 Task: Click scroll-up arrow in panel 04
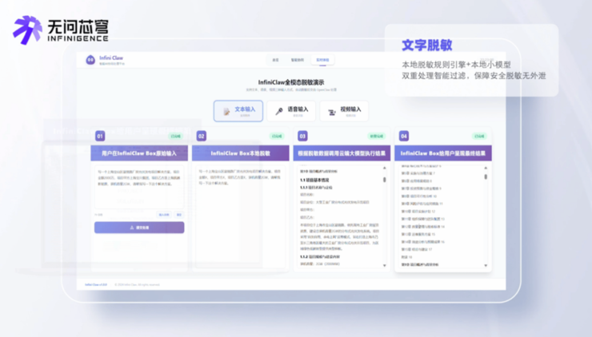pyautogui.click(x=486, y=168)
